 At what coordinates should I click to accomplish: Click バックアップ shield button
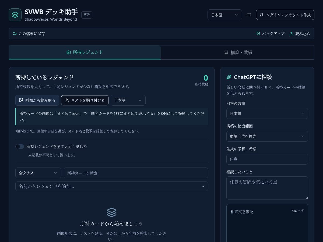coord(270,34)
